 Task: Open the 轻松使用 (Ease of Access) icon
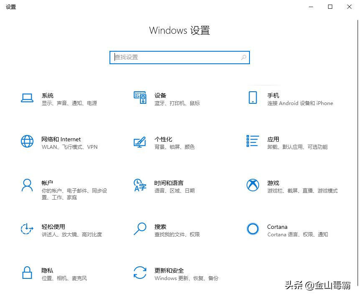pyautogui.click(x=27, y=228)
